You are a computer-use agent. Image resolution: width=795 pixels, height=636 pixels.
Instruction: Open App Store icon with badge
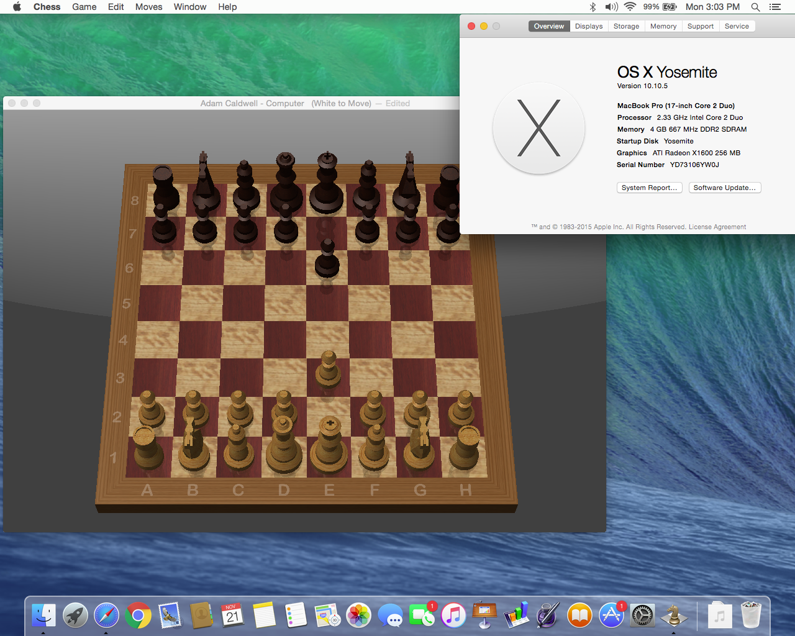pyautogui.click(x=611, y=616)
